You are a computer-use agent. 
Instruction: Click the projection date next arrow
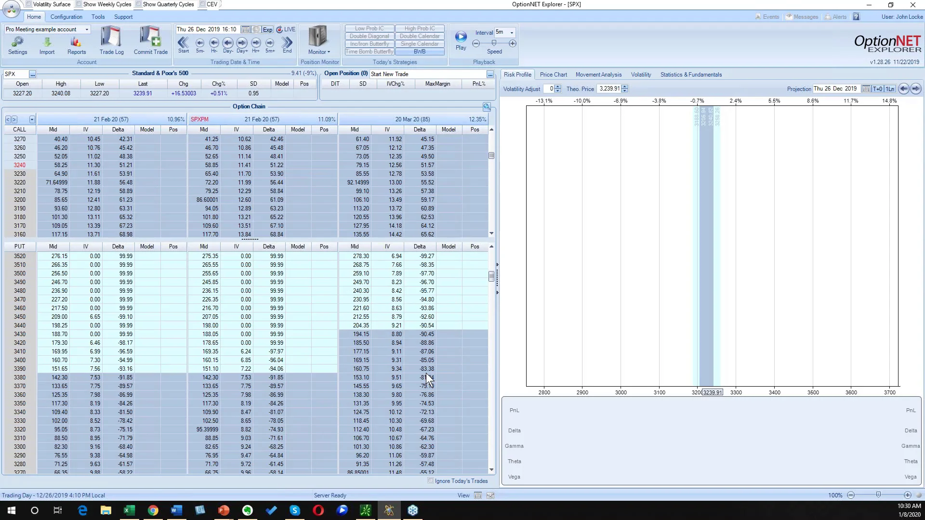coord(916,89)
